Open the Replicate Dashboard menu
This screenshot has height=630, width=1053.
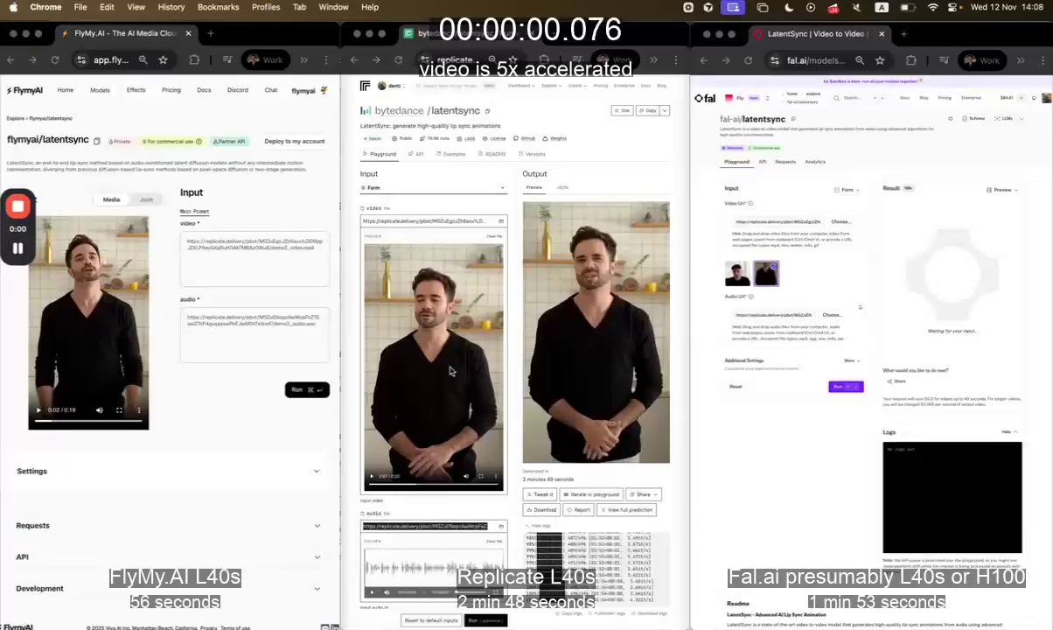click(x=521, y=86)
